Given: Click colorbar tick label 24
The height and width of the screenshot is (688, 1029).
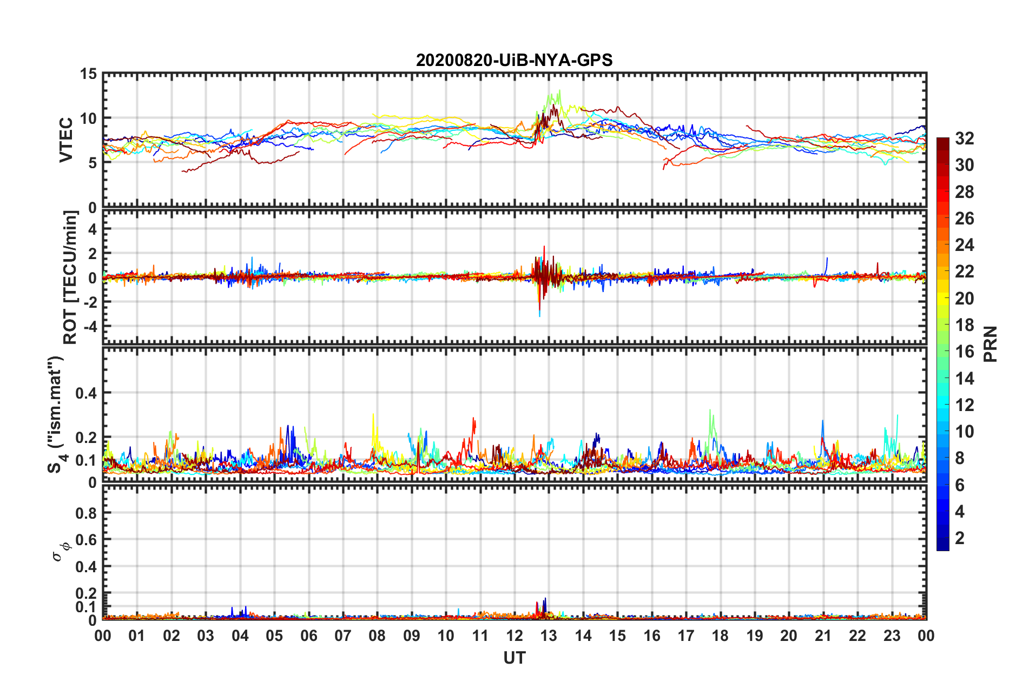Looking at the screenshot, I should (965, 245).
